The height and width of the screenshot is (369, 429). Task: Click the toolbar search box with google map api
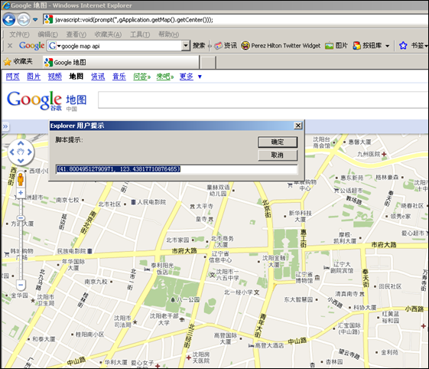(x=121, y=46)
